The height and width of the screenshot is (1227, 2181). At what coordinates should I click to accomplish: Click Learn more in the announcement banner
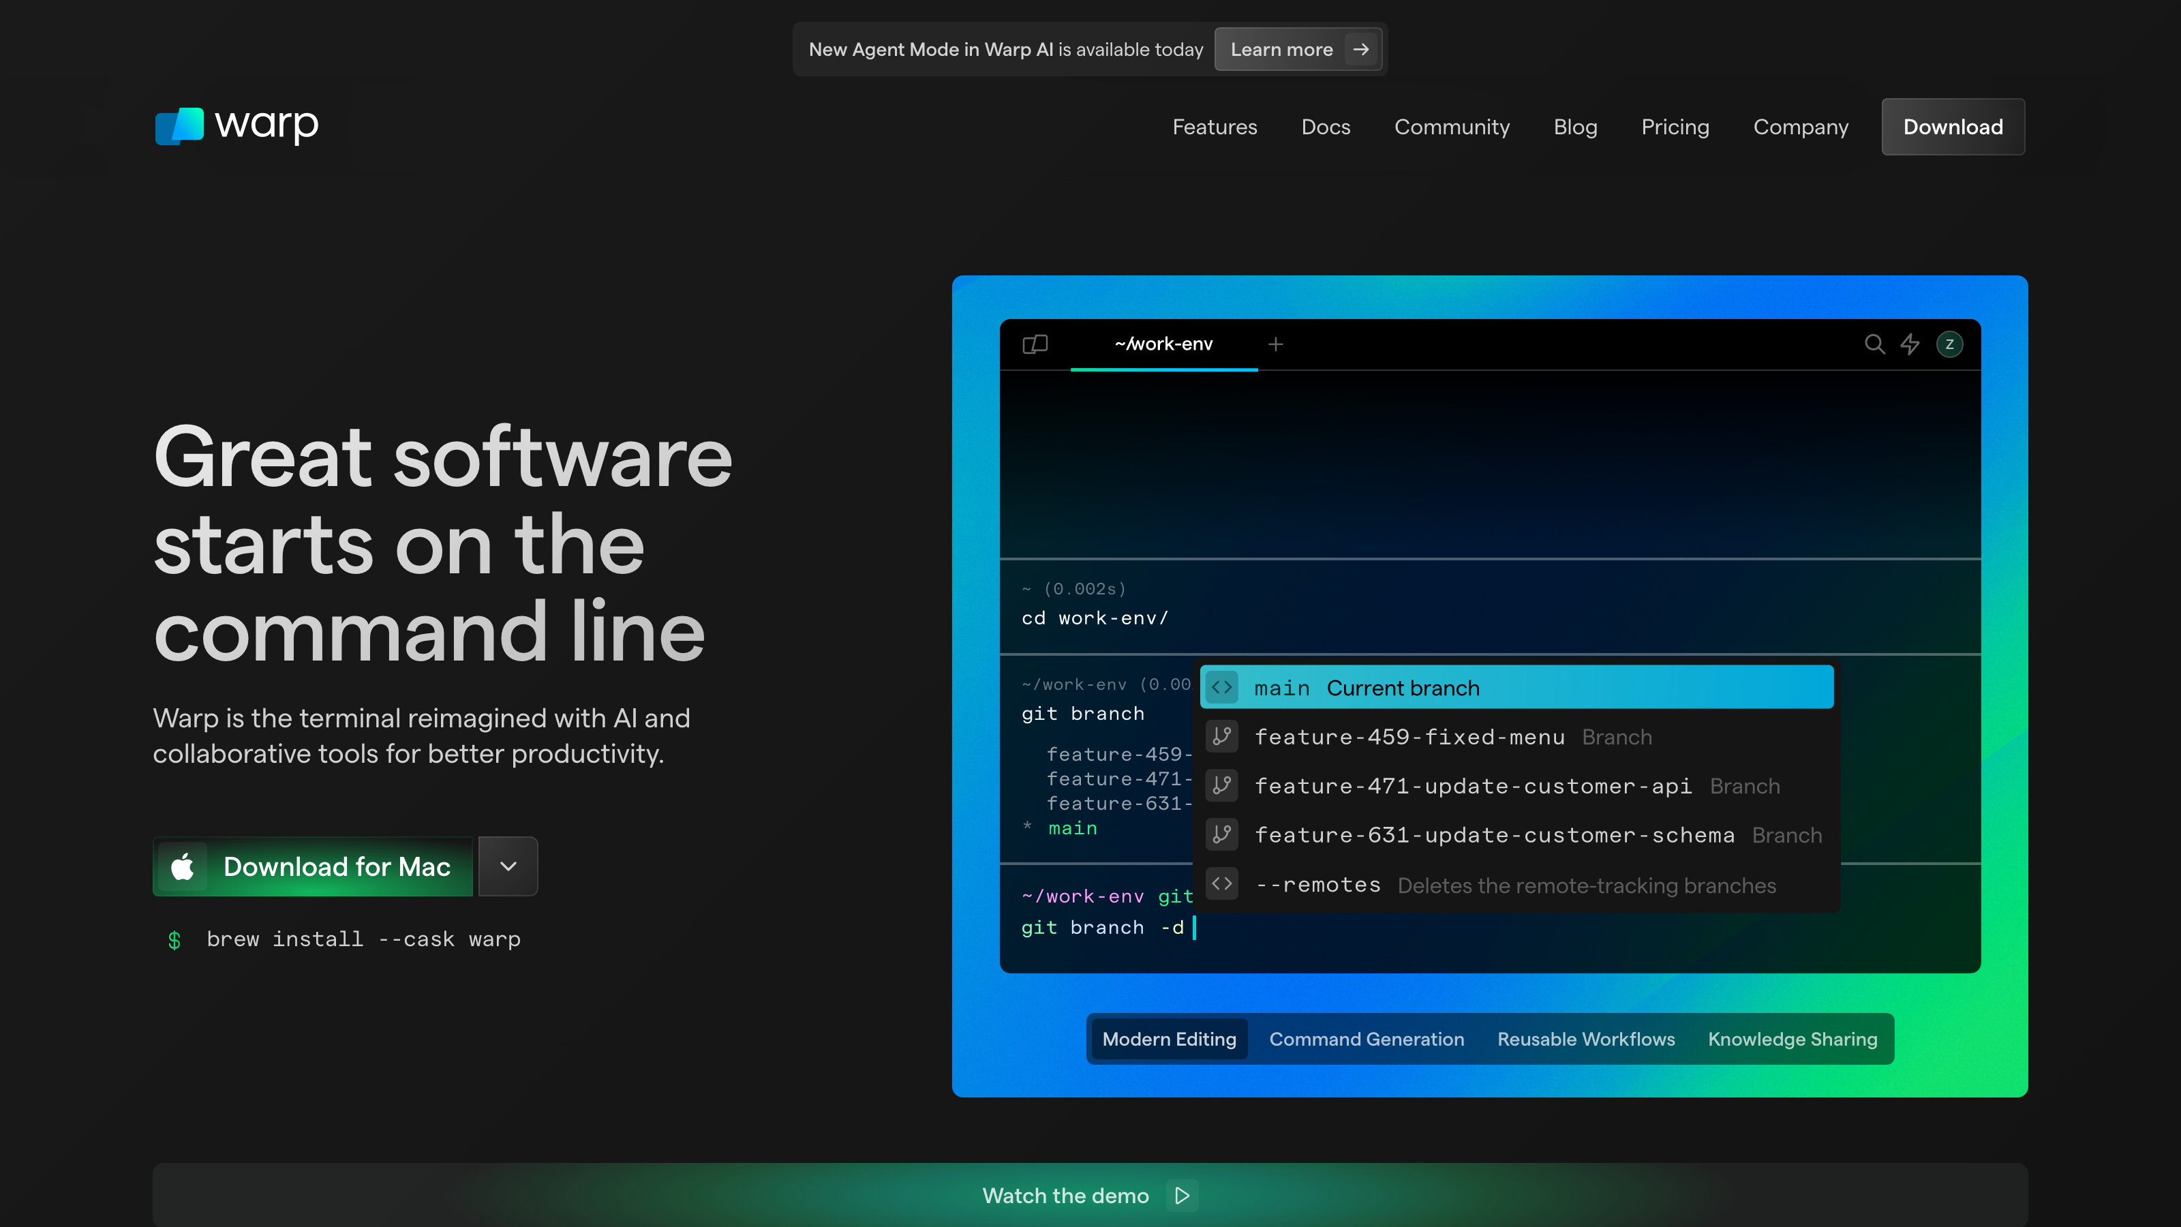[1298, 49]
